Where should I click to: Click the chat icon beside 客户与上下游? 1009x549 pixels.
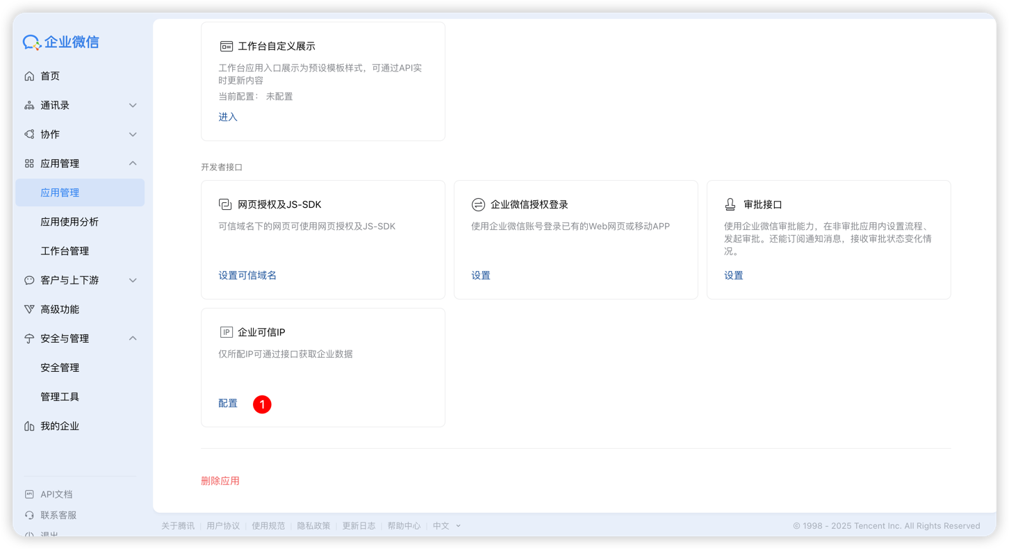point(28,280)
